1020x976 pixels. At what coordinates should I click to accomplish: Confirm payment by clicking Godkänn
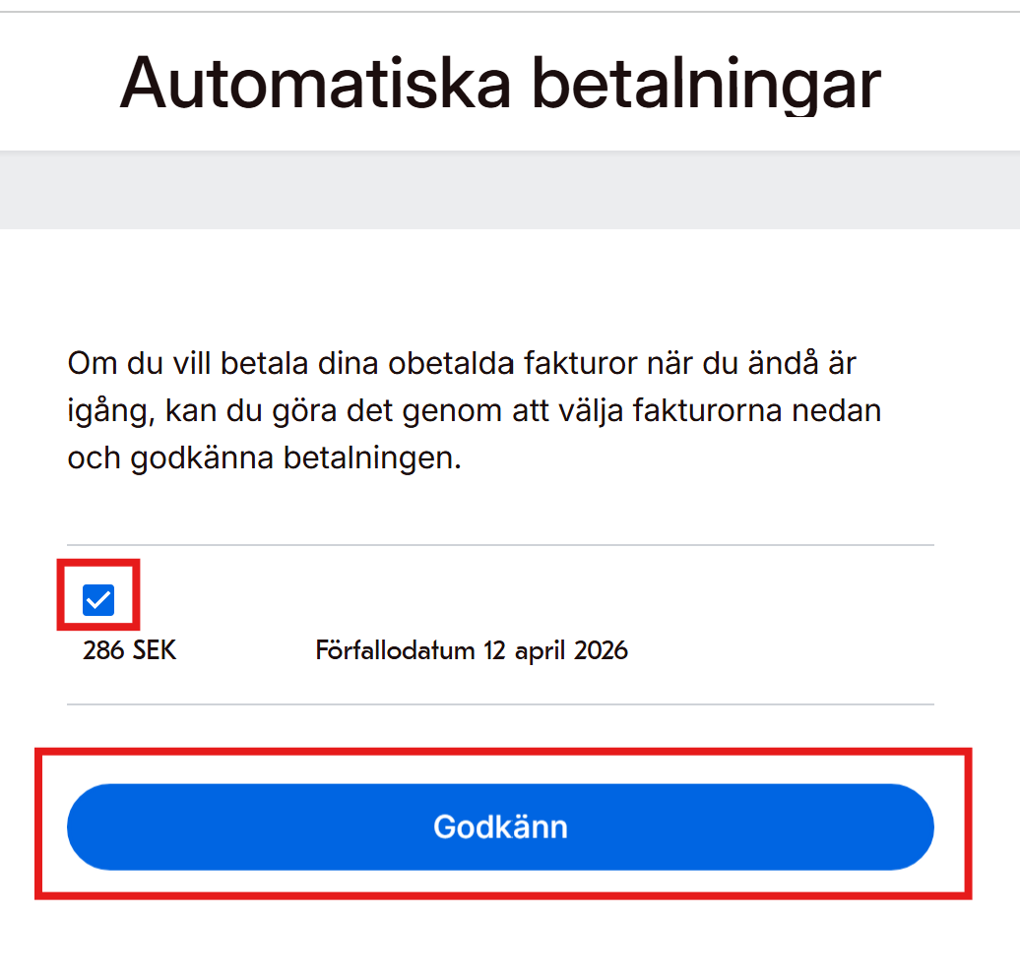[x=500, y=826]
